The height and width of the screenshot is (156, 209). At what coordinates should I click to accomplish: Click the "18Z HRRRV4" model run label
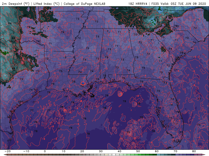[x=138, y=4]
